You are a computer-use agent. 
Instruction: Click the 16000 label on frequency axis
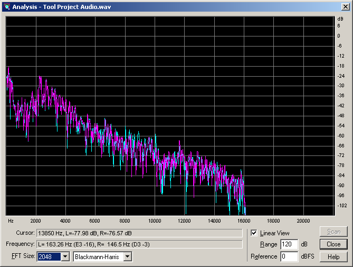(x=244, y=220)
